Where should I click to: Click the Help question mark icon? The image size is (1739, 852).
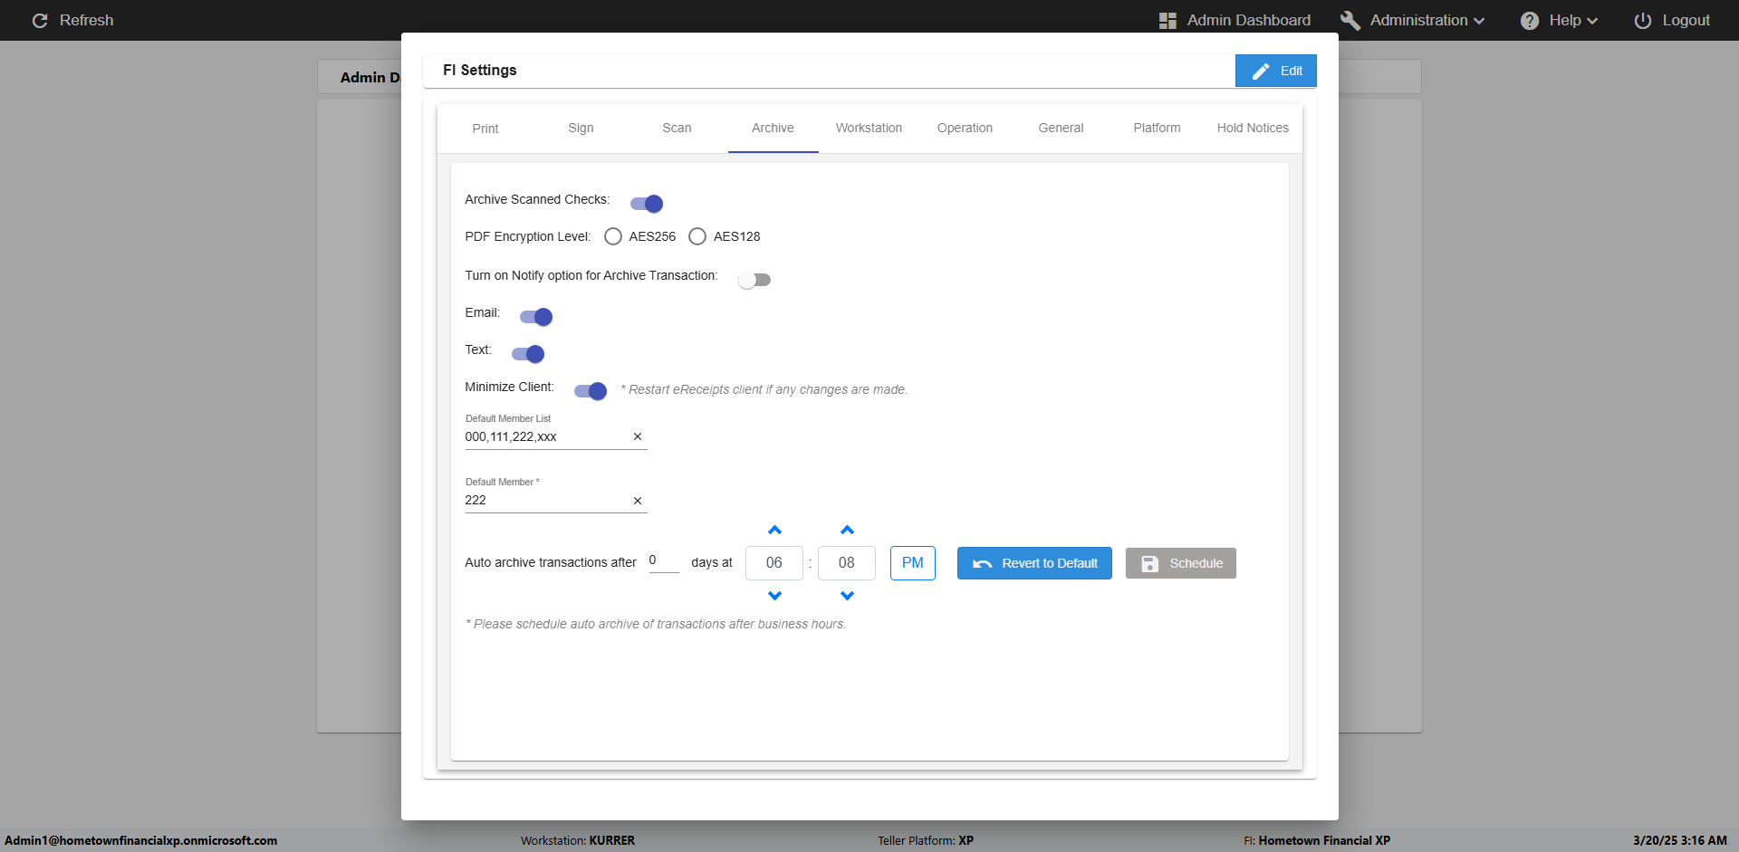(1530, 21)
